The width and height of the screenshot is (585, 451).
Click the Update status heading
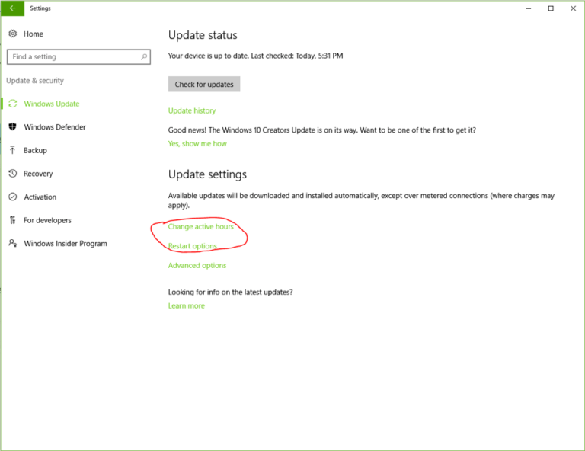[203, 35]
